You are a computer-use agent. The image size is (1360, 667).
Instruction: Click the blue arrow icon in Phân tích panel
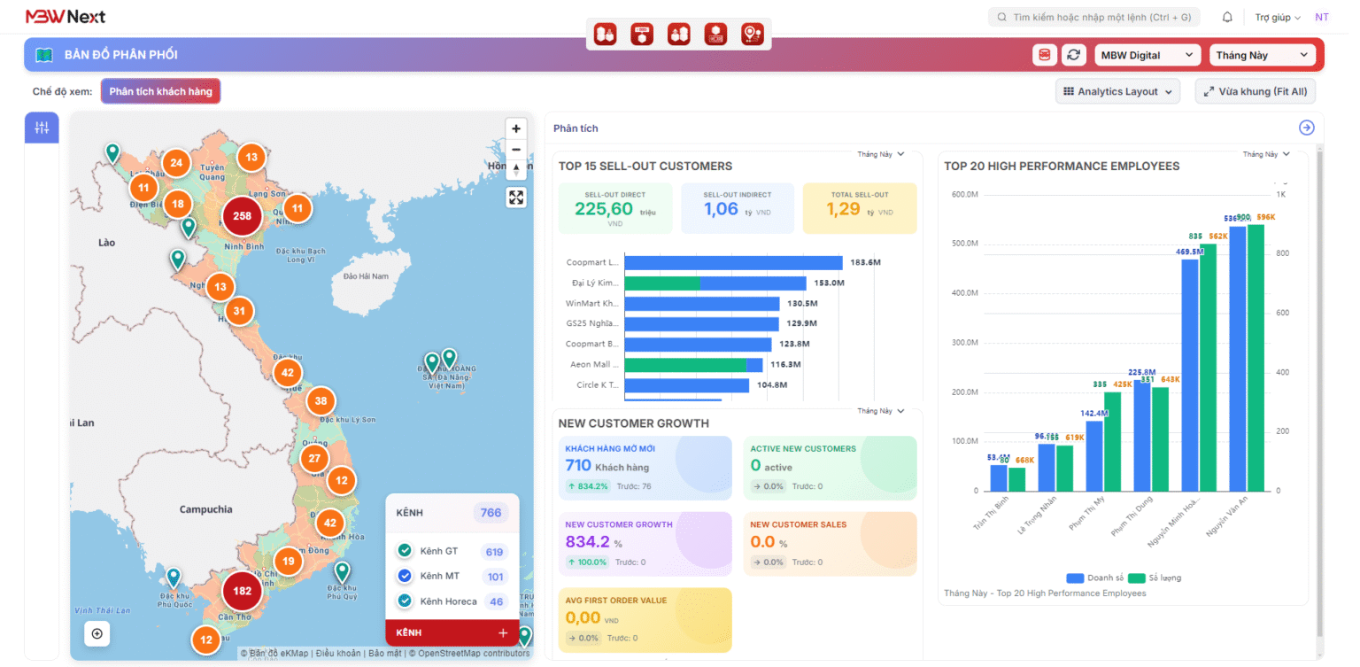(1306, 128)
